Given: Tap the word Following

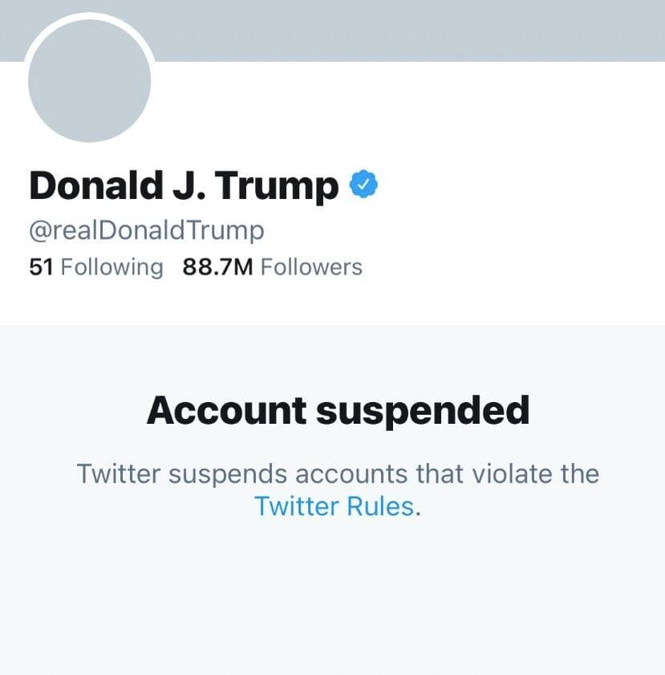Looking at the screenshot, I should [x=112, y=266].
